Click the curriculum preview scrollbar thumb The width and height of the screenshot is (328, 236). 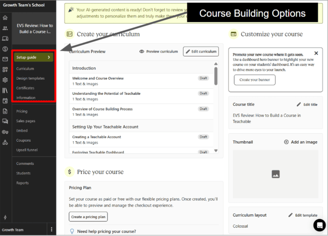216,76
